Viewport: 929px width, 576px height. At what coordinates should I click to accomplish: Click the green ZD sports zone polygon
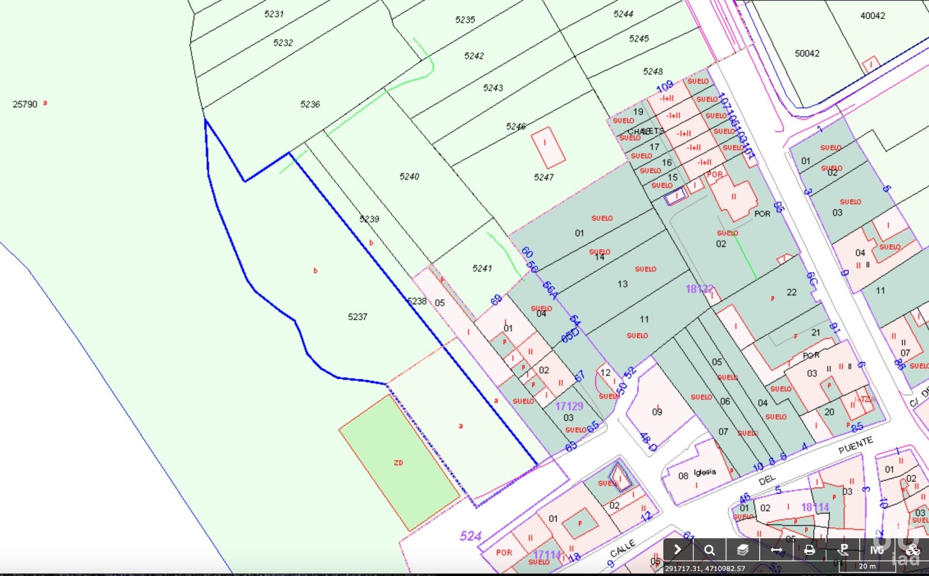tap(398, 463)
